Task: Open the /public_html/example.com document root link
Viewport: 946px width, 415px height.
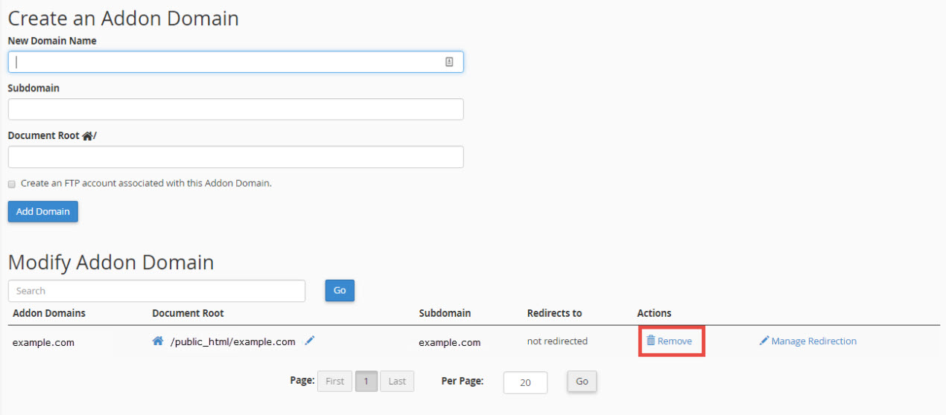Action: (232, 342)
